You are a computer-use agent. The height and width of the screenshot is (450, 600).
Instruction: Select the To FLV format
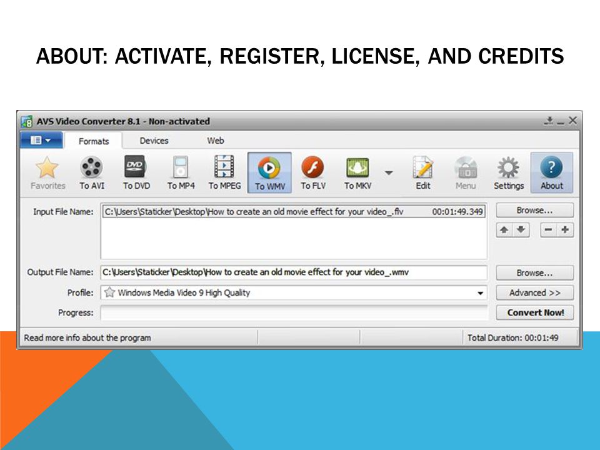pyautogui.click(x=313, y=172)
